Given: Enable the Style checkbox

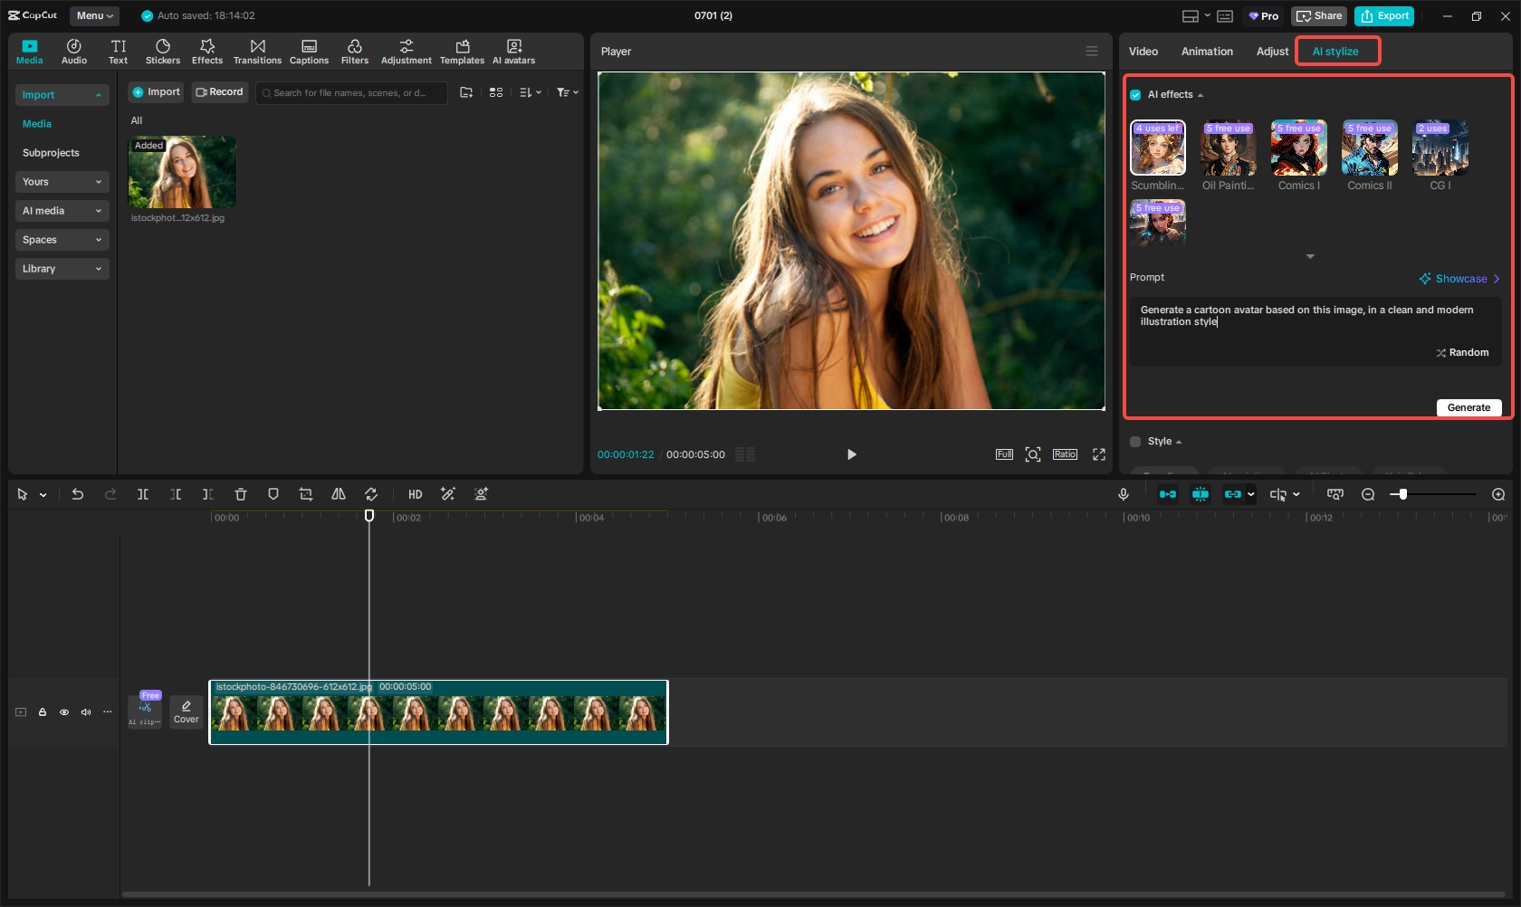Looking at the screenshot, I should point(1135,442).
